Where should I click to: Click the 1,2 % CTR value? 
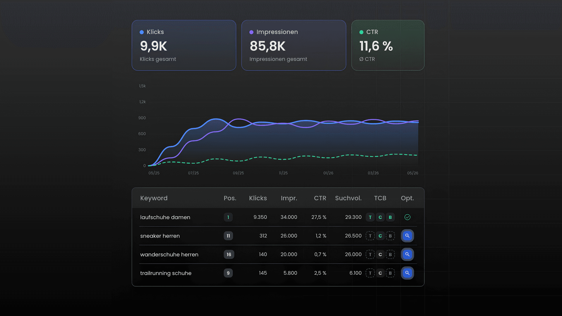click(x=321, y=236)
